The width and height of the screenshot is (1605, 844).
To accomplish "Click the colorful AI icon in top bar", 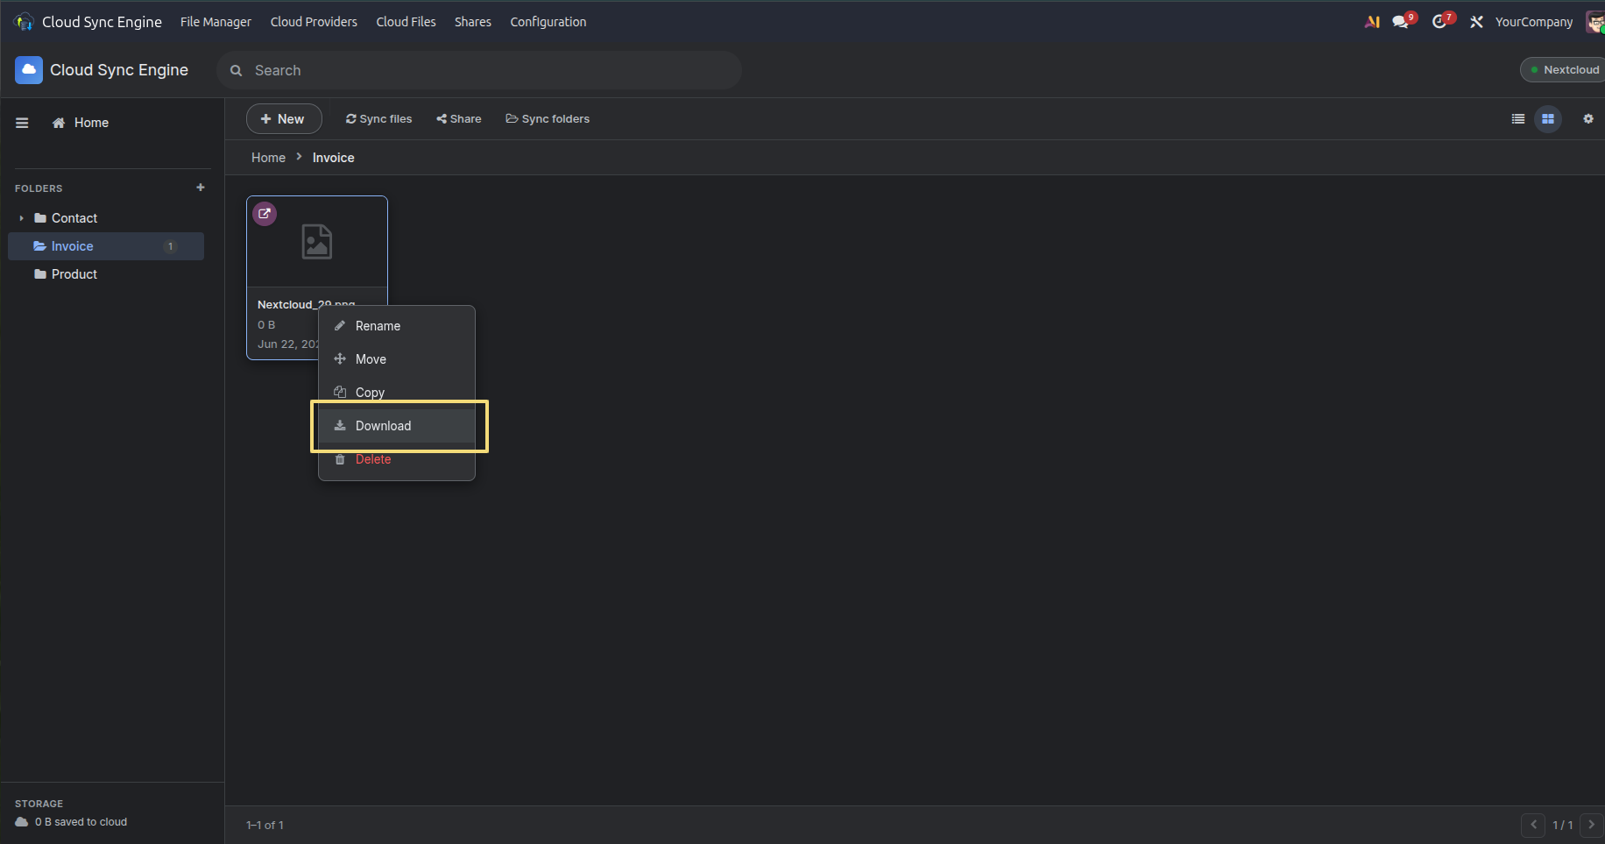I will (1372, 22).
